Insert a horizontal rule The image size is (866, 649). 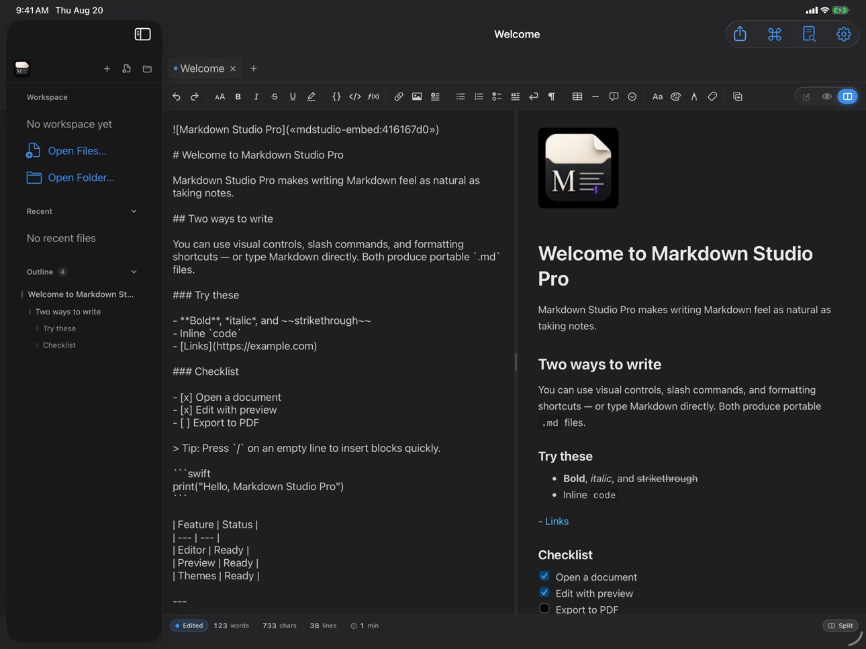(595, 97)
